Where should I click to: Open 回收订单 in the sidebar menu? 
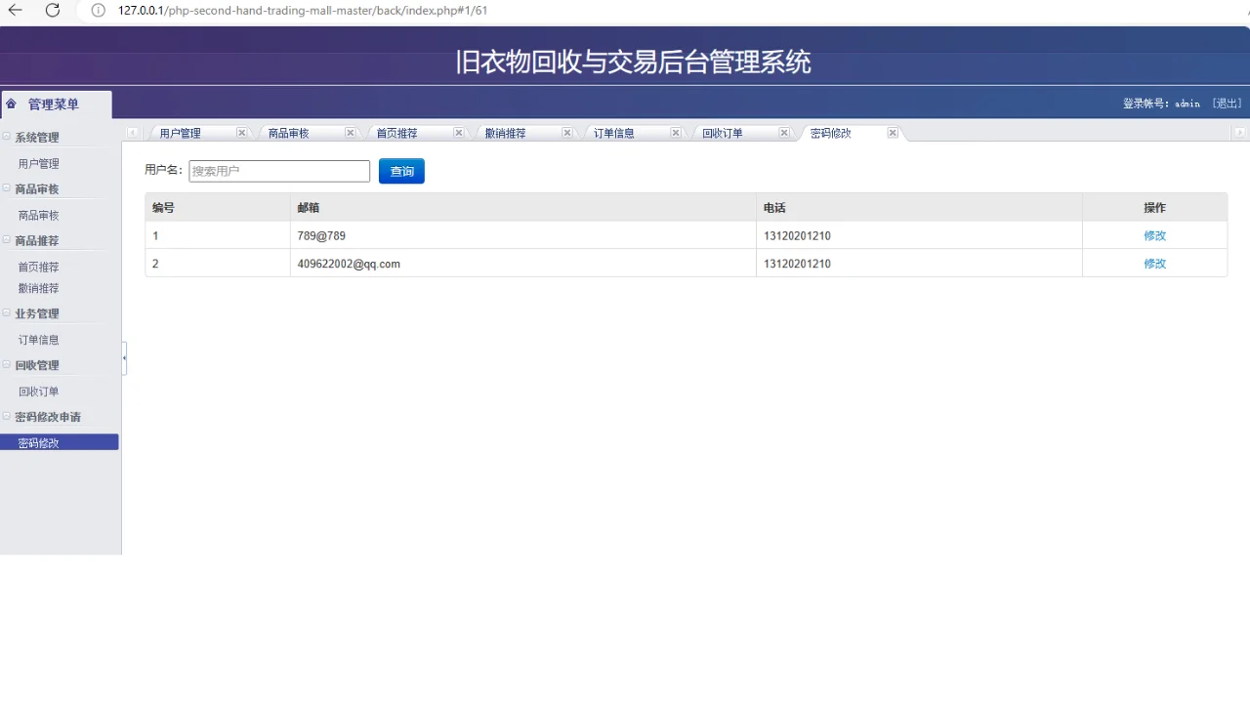pyautogui.click(x=38, y=391)
